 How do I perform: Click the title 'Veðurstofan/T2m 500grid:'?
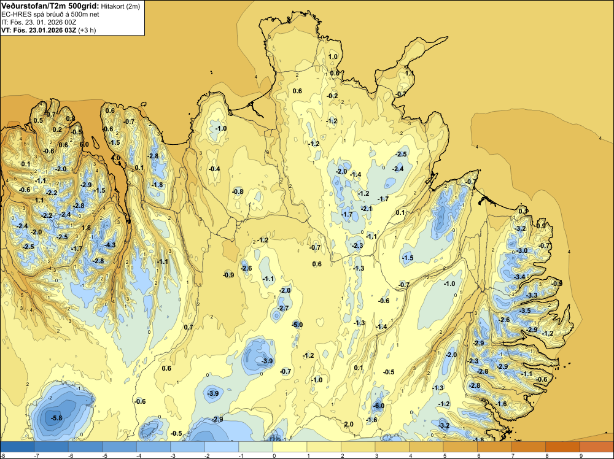(50, 6)
